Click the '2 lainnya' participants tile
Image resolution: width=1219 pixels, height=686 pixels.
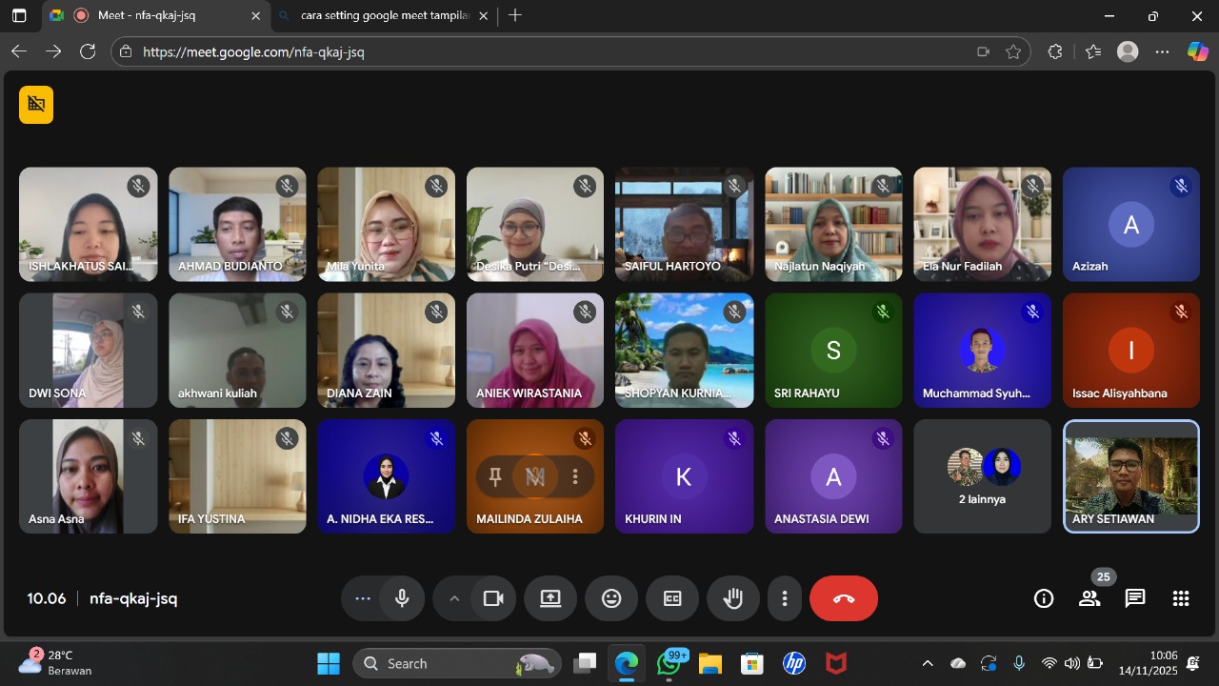(x=982, y=476)
